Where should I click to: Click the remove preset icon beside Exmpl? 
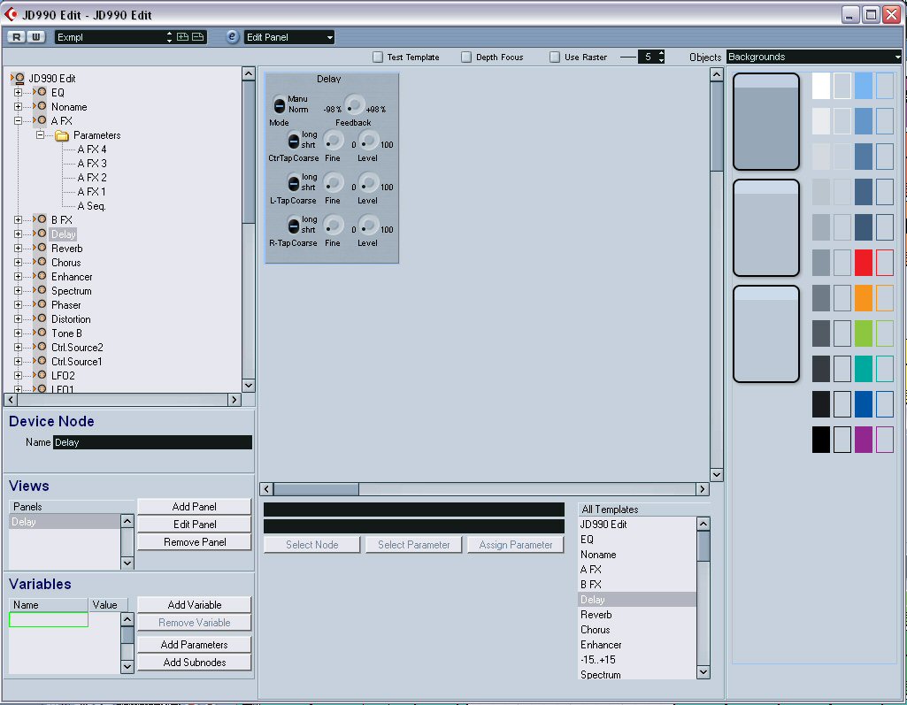(x=198, y=37)
